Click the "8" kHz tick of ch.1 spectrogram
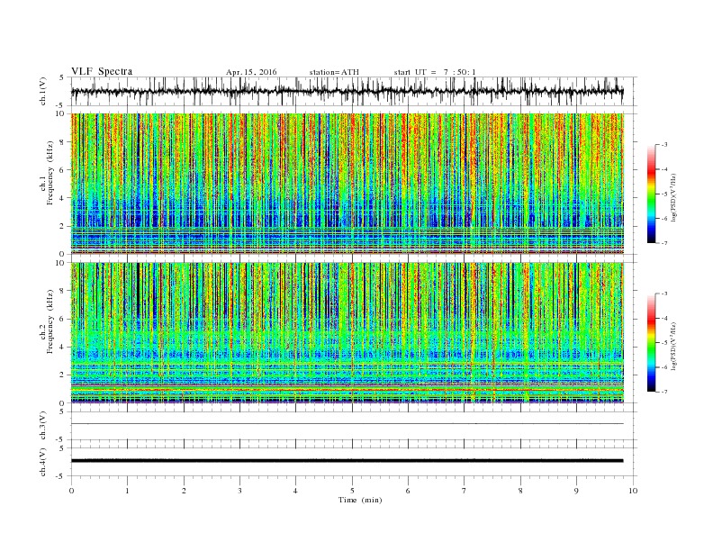 pos(63,142)
